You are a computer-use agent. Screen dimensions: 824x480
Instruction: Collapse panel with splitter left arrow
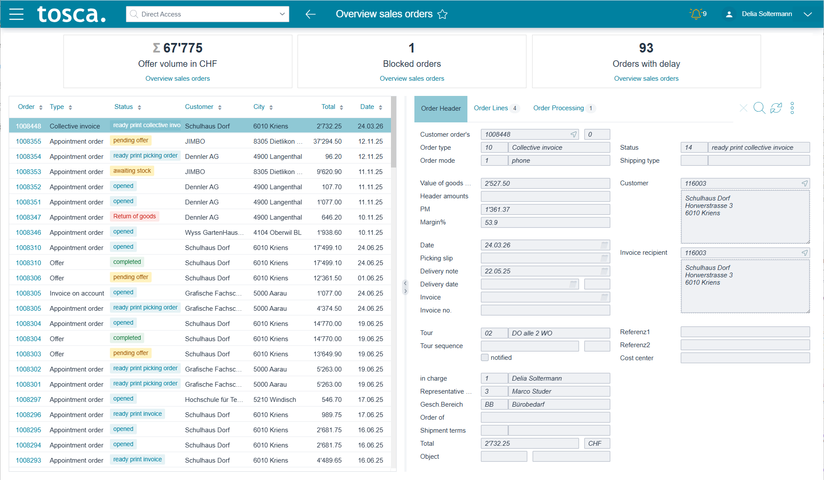(x=405, y=283)
